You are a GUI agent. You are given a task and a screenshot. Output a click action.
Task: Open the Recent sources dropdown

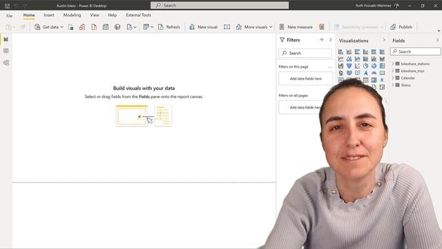(x=132, y=27)
